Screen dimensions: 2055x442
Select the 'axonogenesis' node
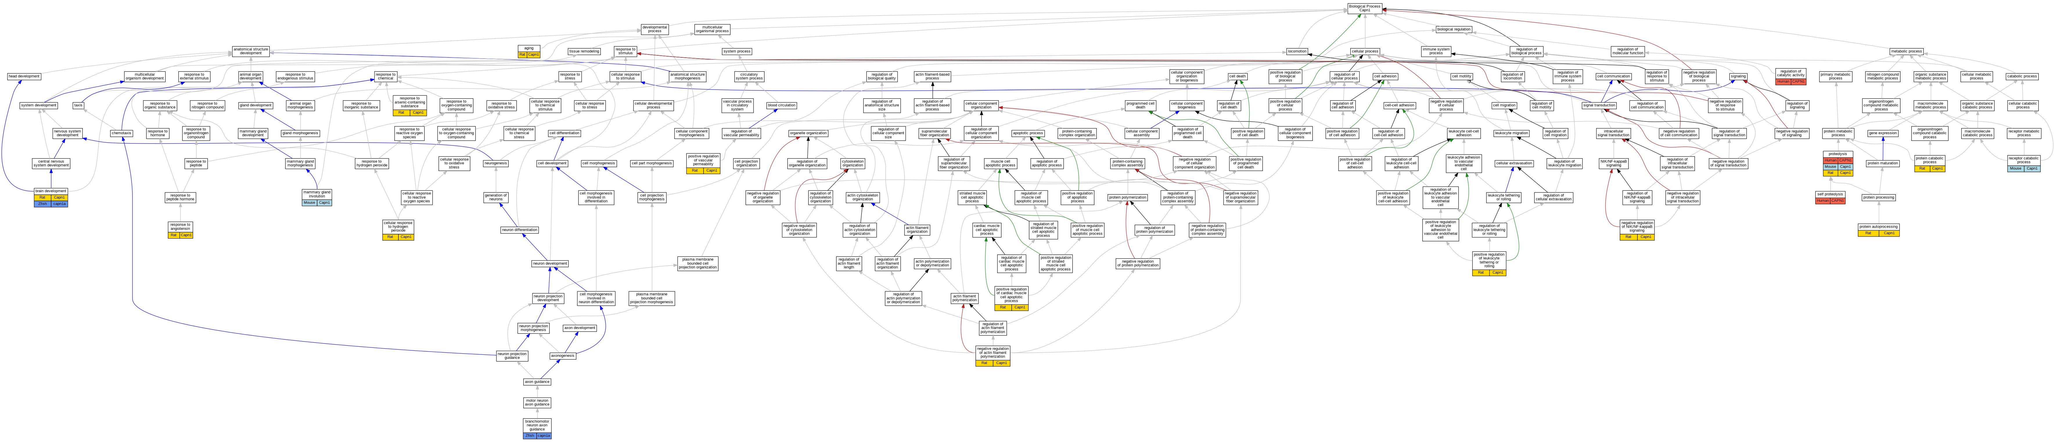pyautogui.click(x=562, y=356)
